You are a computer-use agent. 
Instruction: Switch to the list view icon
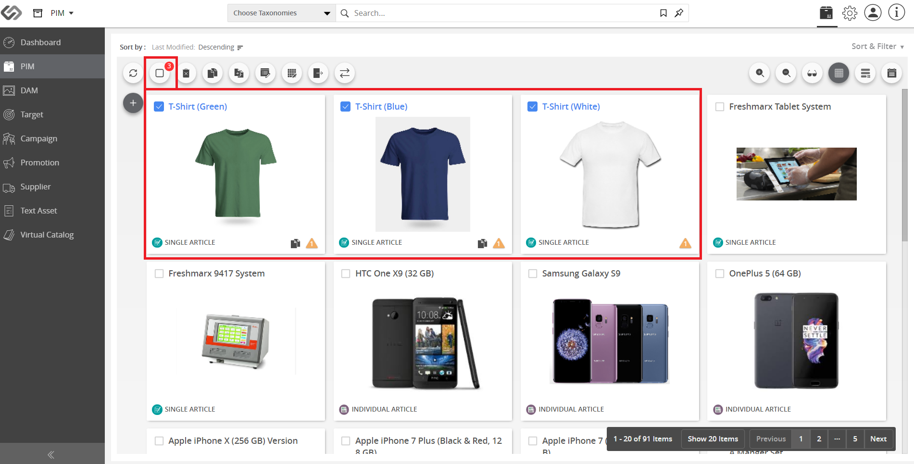[x=865, y=73]
